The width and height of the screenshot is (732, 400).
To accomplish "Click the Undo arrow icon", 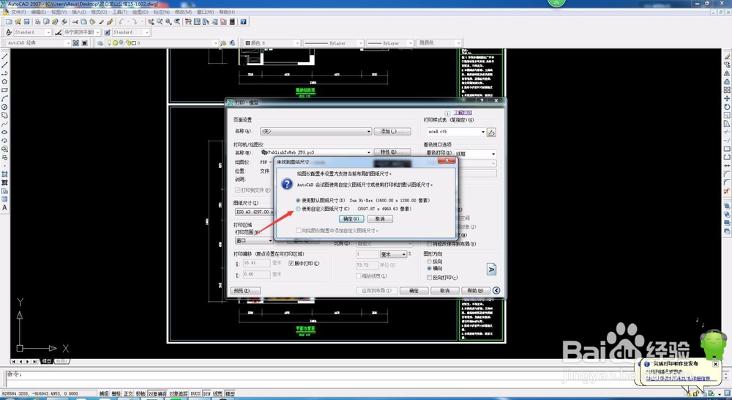I will tap(122, 21).
